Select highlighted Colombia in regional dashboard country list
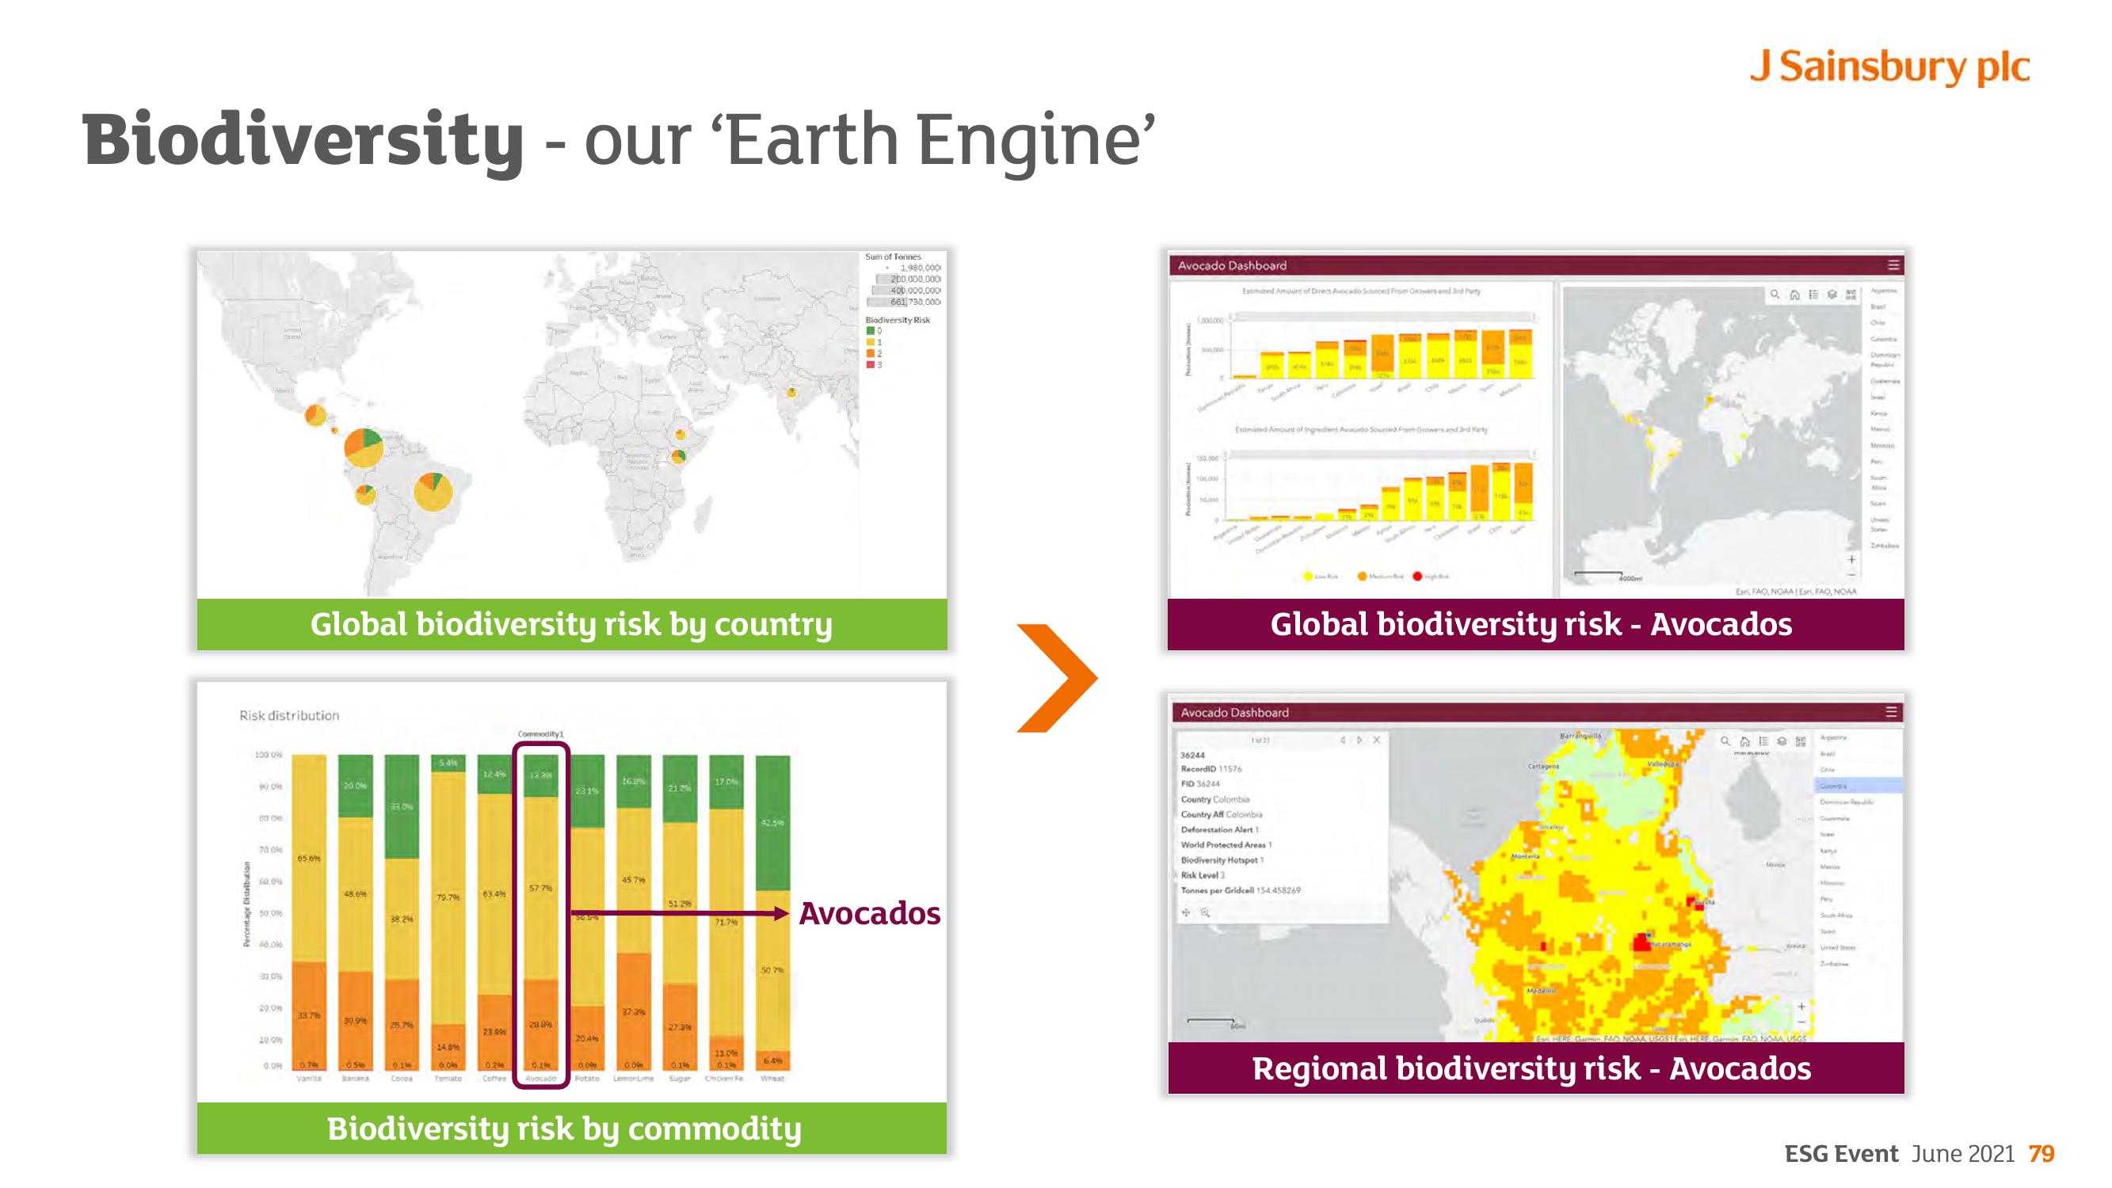Viewport: 2112px width, 1188px height. tap(1859, 786)
